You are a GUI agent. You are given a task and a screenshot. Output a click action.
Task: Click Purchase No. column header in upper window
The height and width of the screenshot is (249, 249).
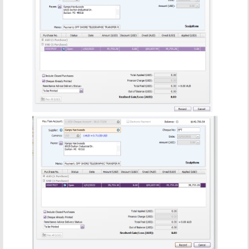(50, 35)
